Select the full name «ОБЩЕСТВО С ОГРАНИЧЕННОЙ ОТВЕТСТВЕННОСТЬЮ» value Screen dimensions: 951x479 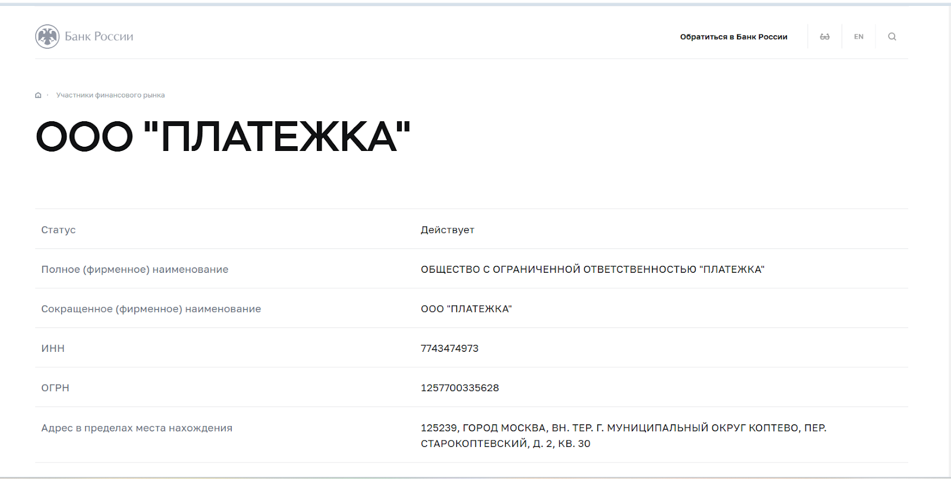tap(593, 270)
